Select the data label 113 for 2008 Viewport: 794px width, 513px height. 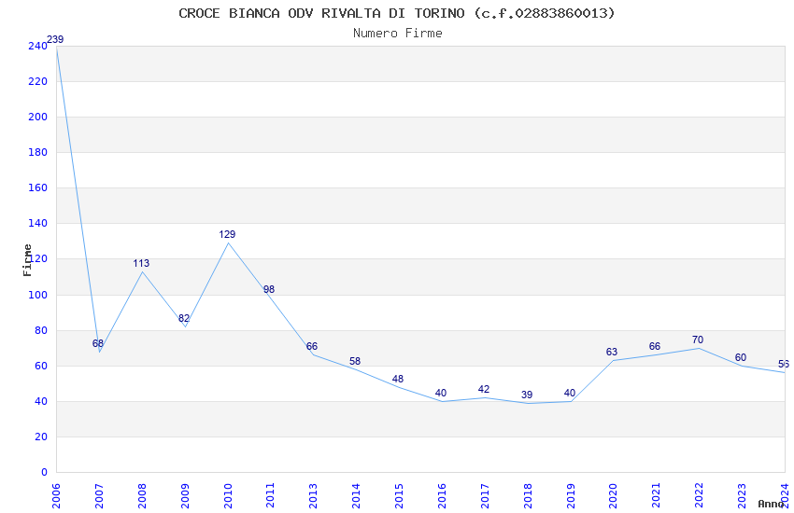pyautogui.click(x=141, y=263)
